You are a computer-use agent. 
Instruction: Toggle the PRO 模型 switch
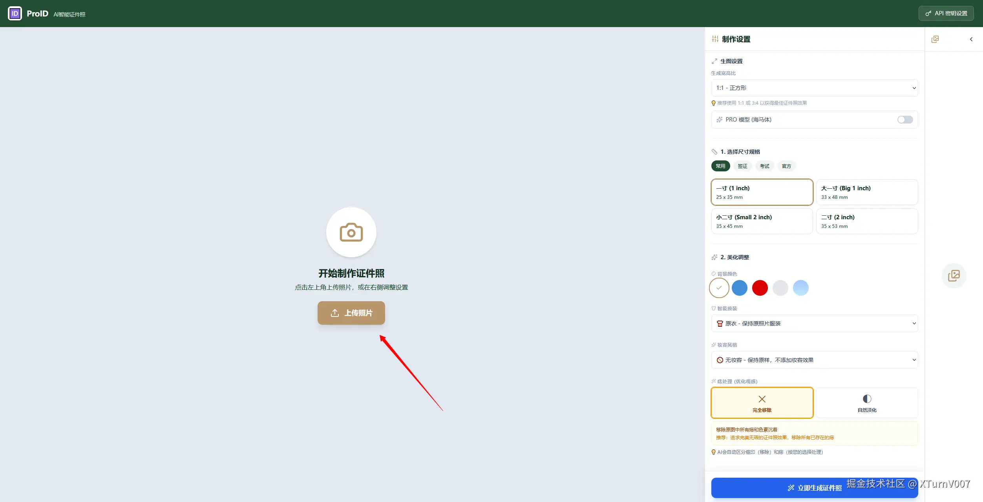(x=905, y=120)
